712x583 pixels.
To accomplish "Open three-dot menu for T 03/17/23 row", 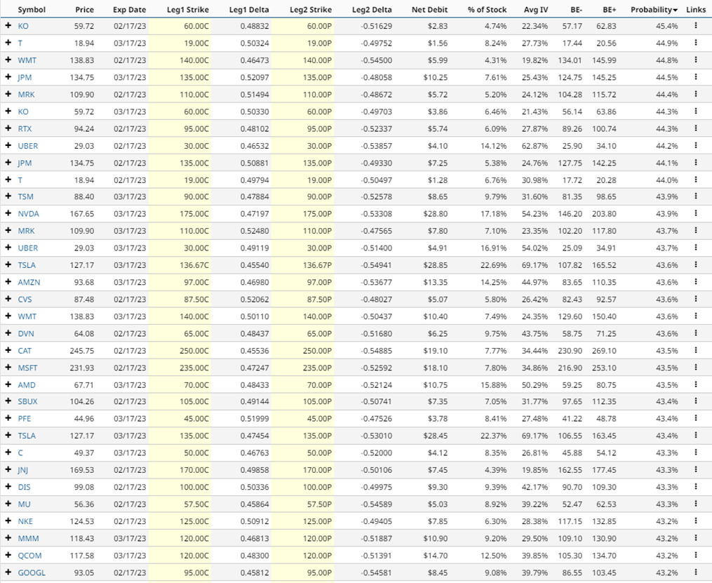I will [695, 43].
